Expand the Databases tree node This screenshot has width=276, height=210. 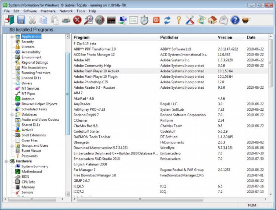(x=12, y=115)
